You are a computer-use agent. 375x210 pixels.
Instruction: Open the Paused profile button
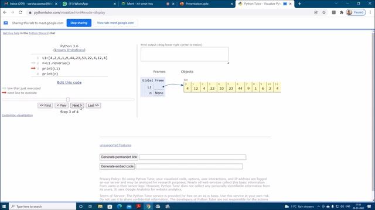tap(356, 12)
